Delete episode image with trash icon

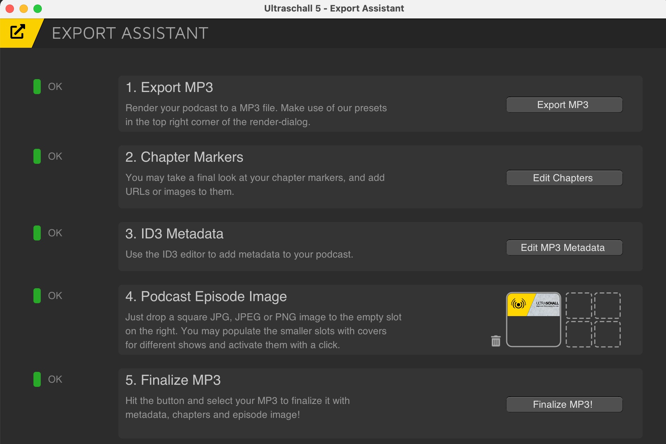click(x=496, y=341)
